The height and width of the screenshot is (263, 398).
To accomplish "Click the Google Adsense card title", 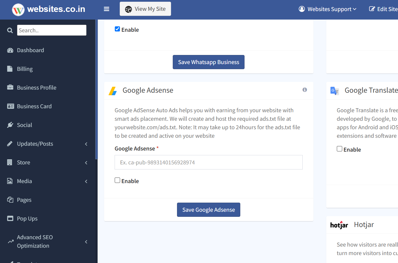I will (148, 90).
